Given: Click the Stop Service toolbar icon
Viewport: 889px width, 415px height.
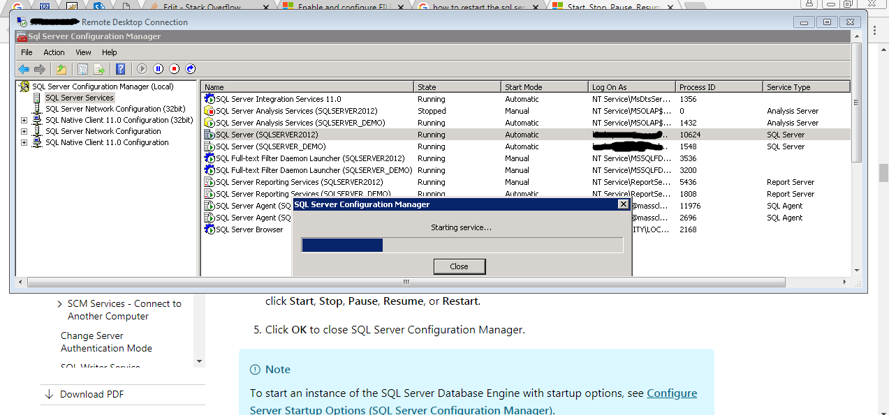Looking at the screenshot, I should pos(175,69).
